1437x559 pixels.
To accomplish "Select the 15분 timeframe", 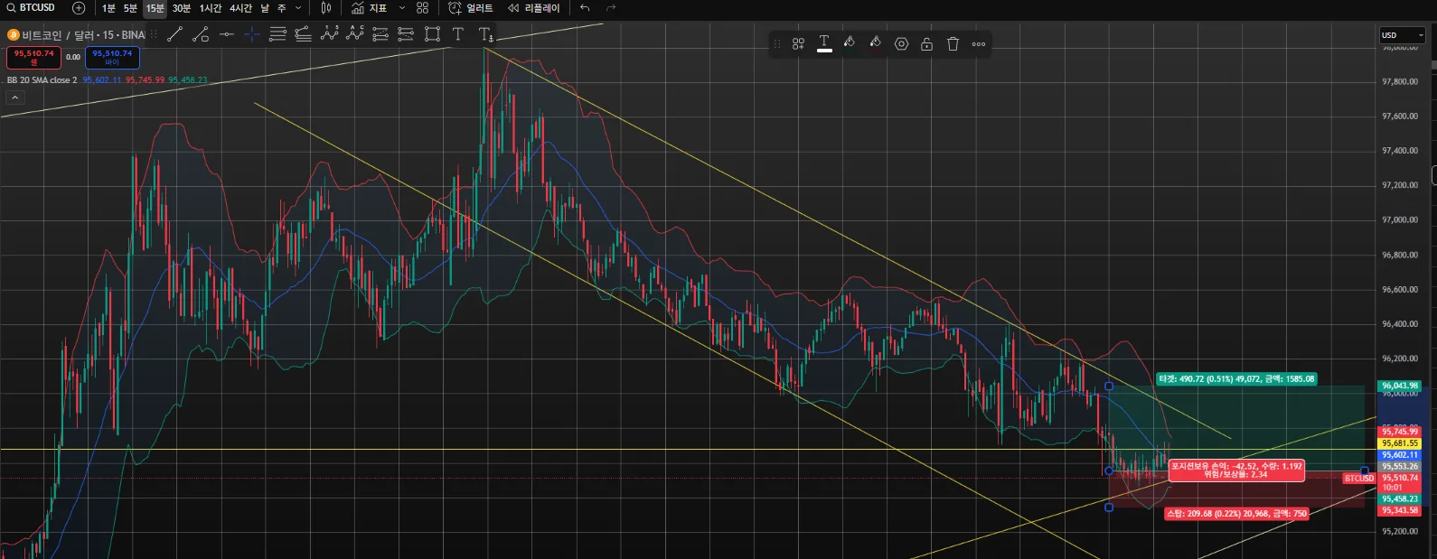I will pos(155,8).
